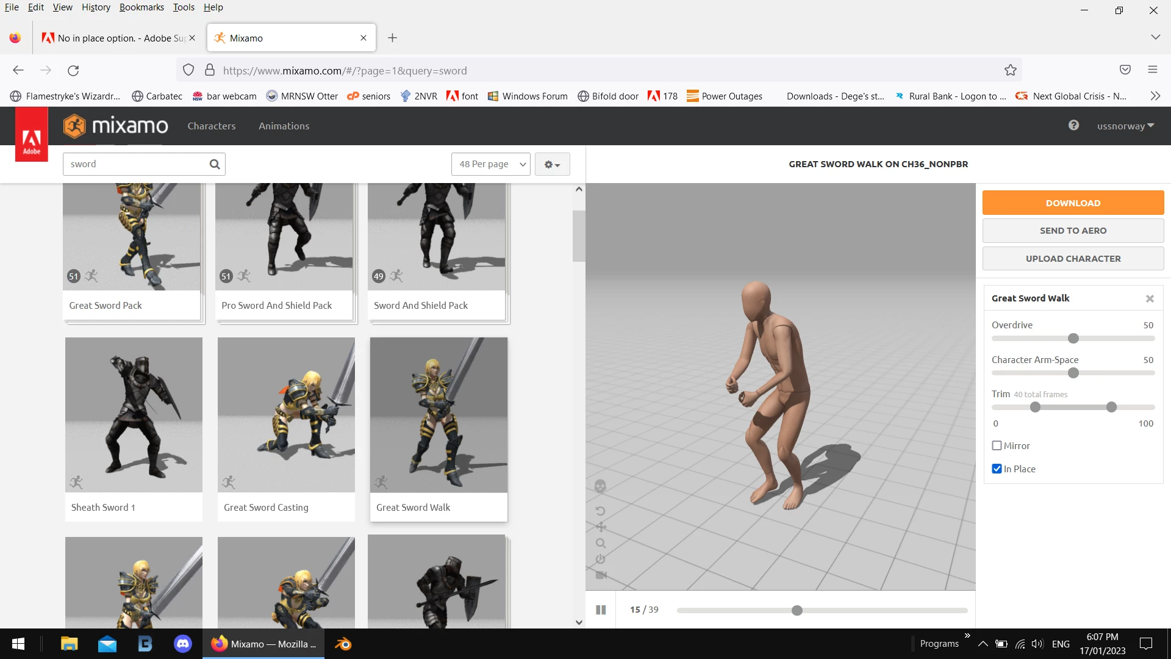The image size is (1171, 659).
Task: Open the Mixamo help question mark
Action: coord(1073,125)
